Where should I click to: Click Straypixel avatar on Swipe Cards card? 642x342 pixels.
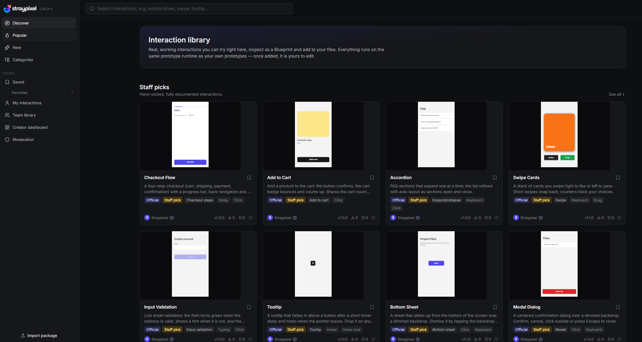(x=516, y=218)
